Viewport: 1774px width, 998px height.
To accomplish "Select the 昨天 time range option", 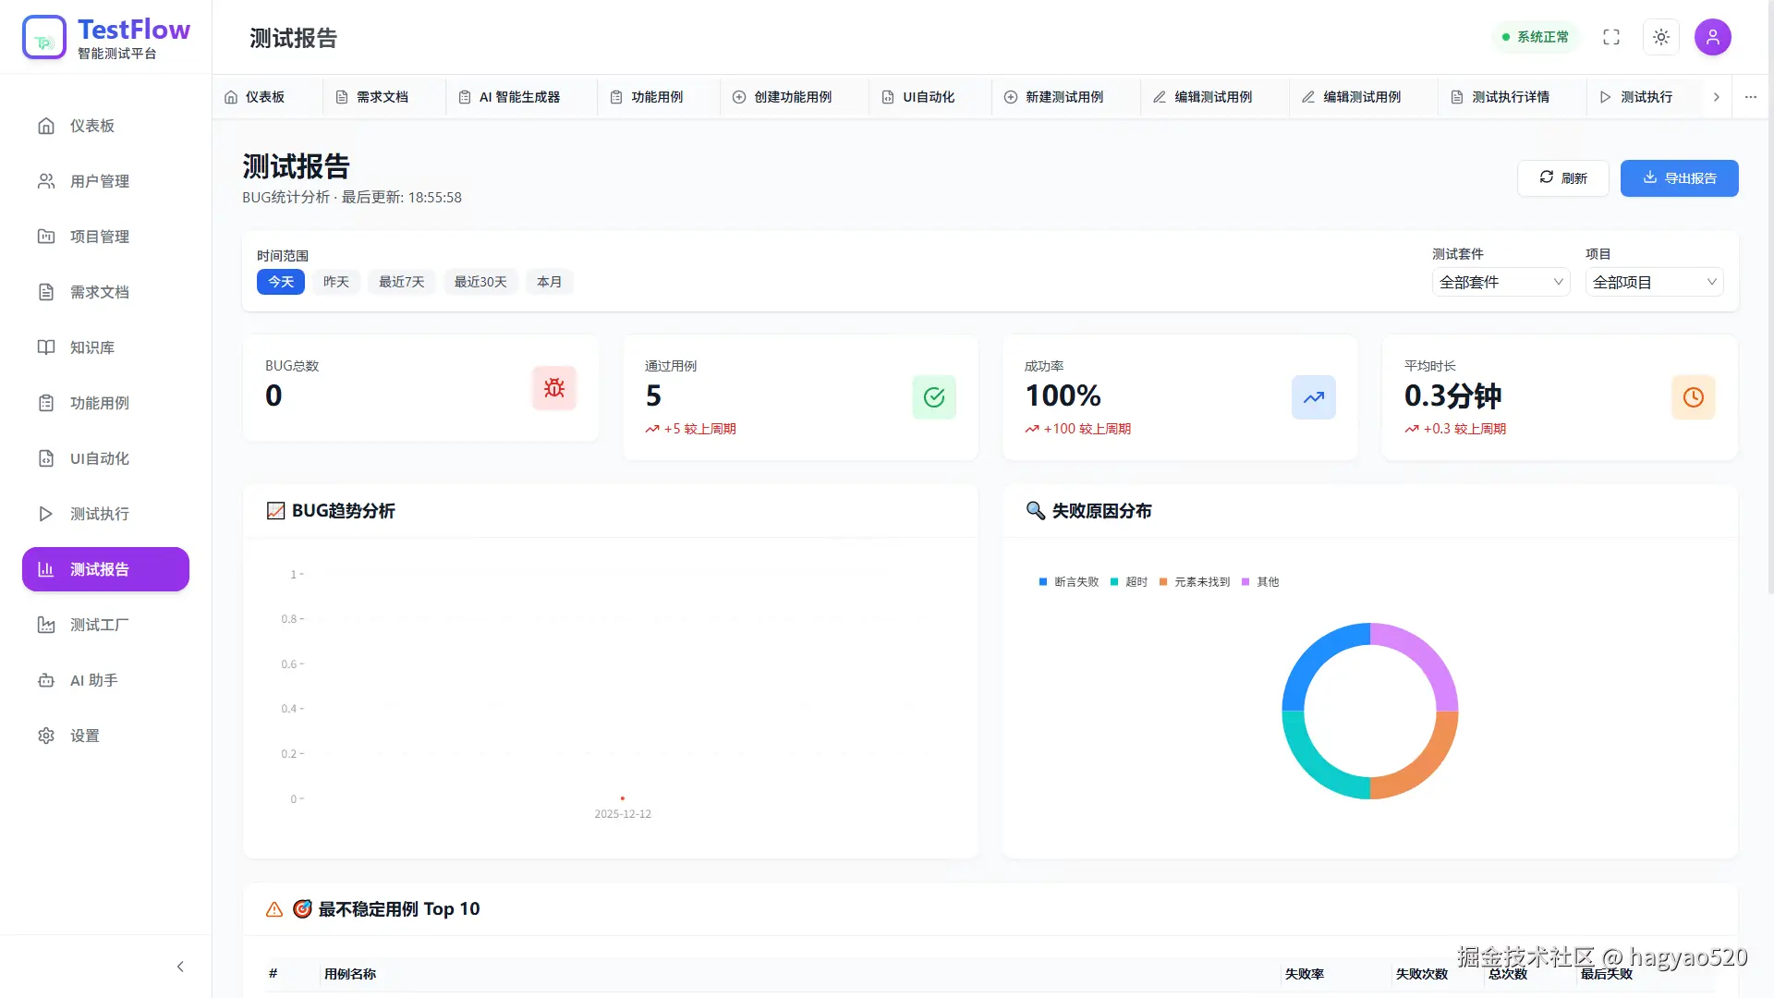I will [x=335, y=282].
